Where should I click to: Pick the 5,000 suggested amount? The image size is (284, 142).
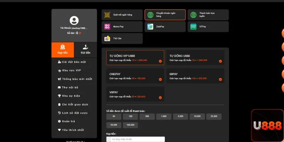180,116
